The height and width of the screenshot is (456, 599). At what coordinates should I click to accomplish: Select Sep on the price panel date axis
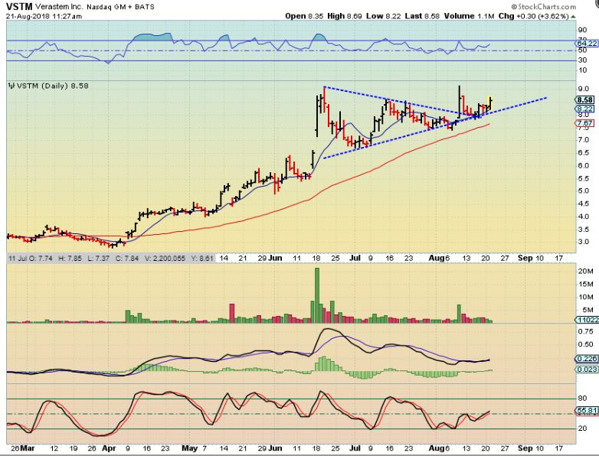coord(525,259)
